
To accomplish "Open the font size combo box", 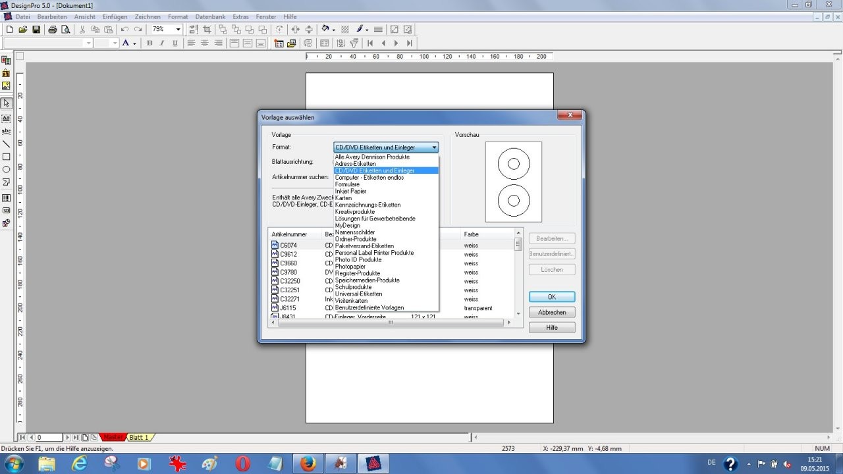I will coord(106,43).
